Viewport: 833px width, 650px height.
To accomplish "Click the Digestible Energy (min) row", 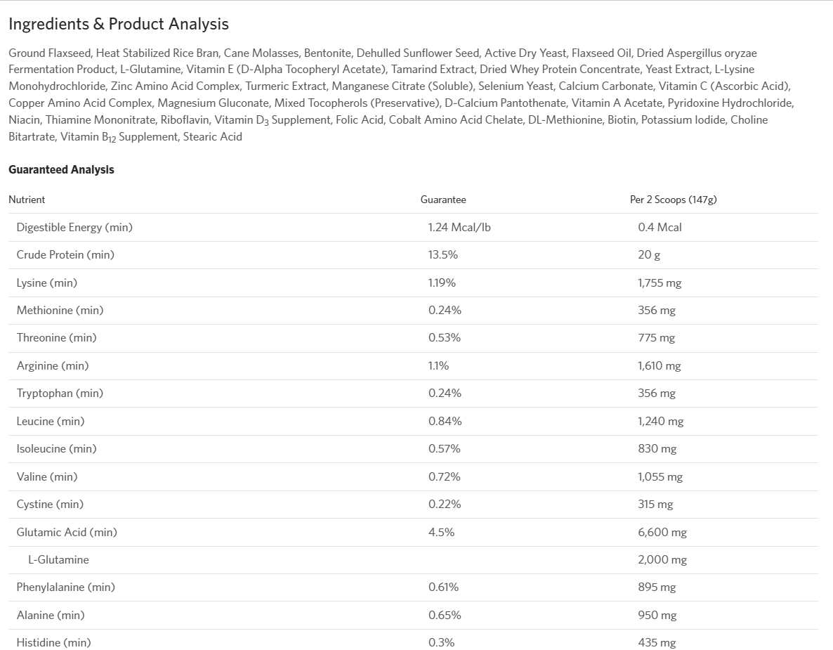I will (413, 228).
